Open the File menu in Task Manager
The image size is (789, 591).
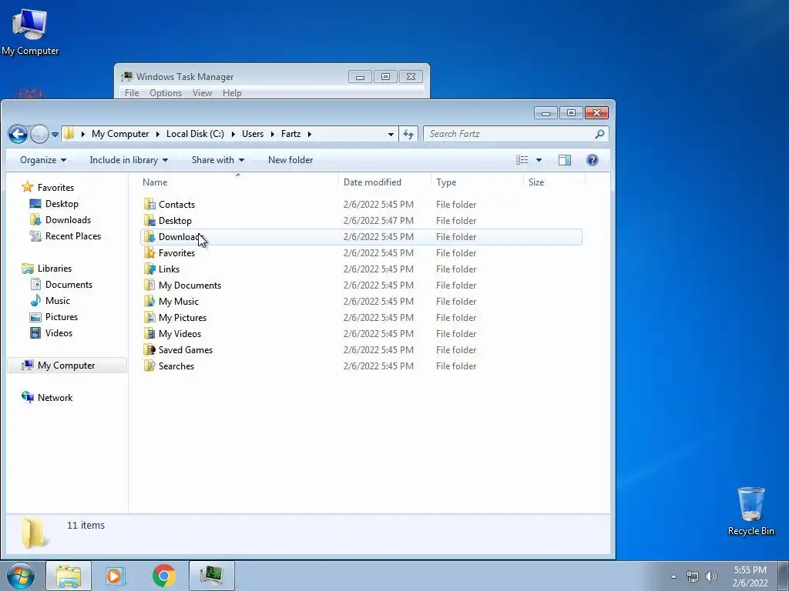coord(132,93)
